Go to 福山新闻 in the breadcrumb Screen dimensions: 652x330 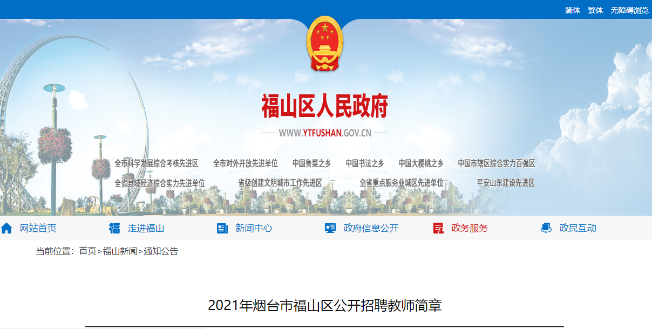click(120, 251)
